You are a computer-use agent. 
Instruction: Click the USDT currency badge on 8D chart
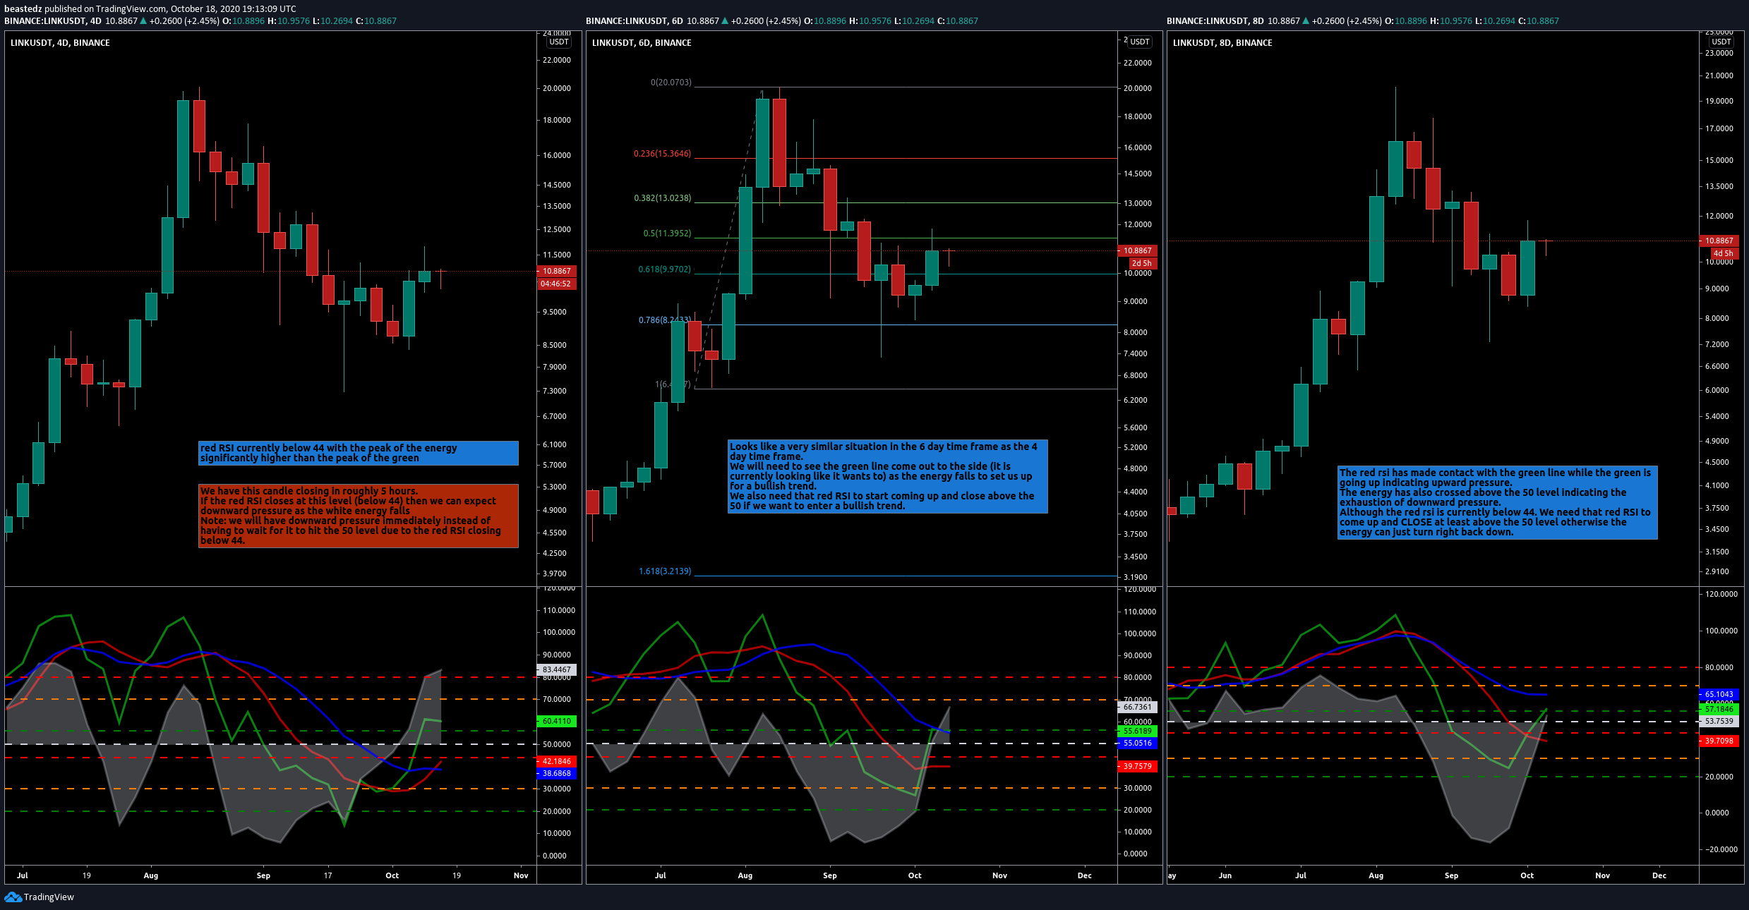click(1721, 42)
